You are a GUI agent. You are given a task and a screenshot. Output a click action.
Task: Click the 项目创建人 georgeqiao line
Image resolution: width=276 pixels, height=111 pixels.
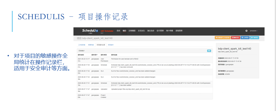tap(226, 65)
